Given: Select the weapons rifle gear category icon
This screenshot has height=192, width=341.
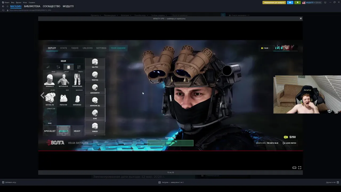Looking at the screenshot, I should point(48,67).
